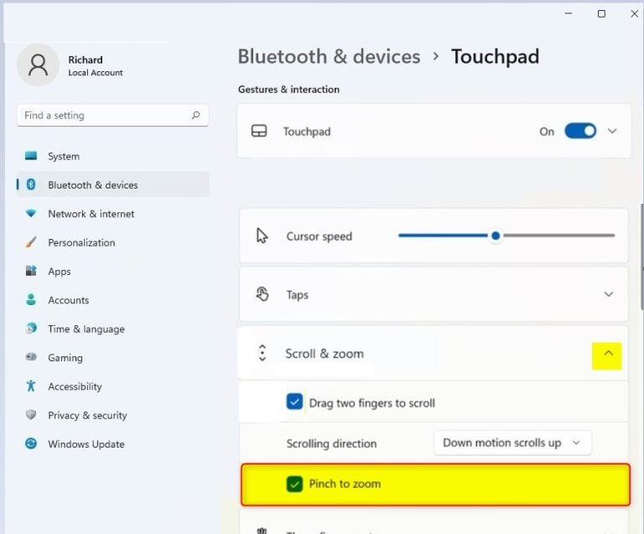Open Gaming settings
The width and height of the screenshot is (644, 534).
click(113, 357)
